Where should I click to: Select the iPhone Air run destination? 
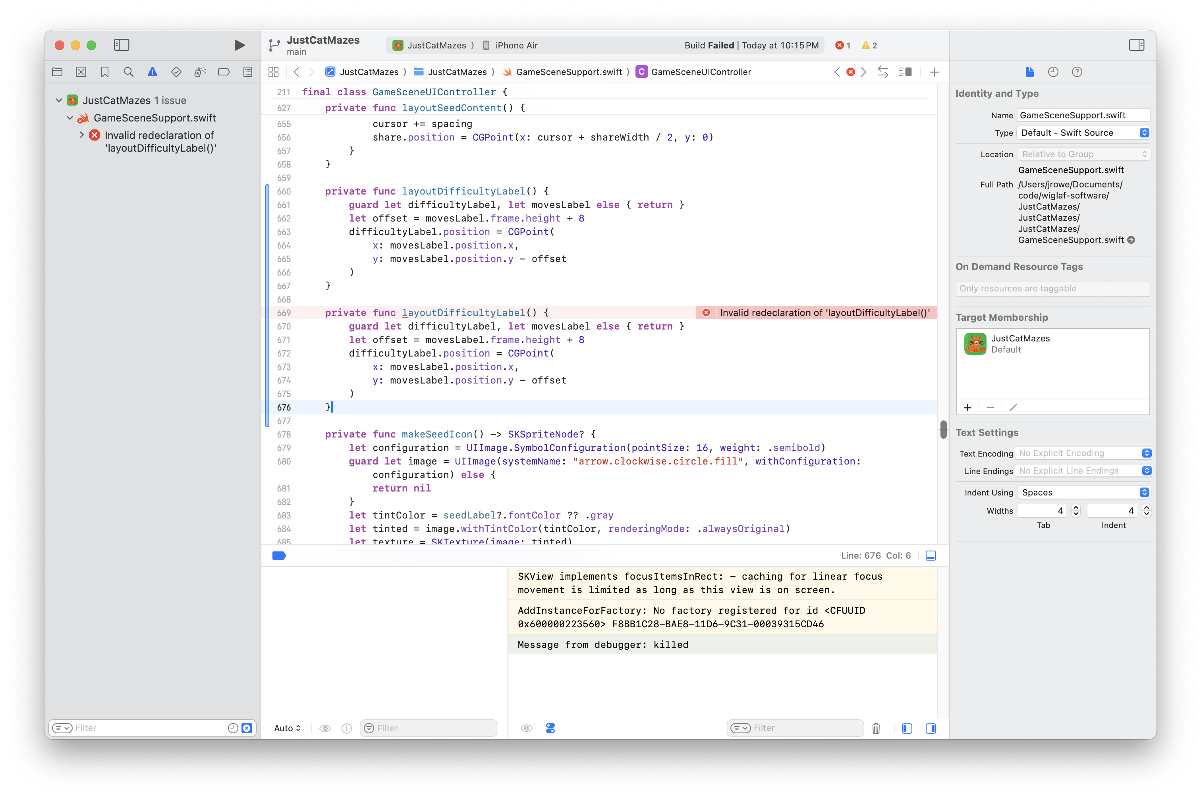[x=516, y=45]
